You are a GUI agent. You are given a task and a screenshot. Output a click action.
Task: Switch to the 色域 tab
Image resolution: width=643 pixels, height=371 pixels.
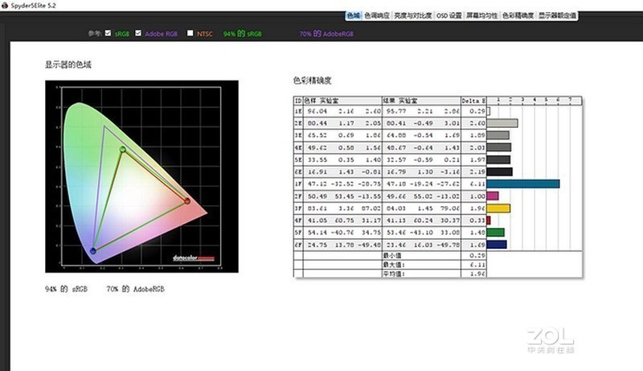click(x=353, y=15)
